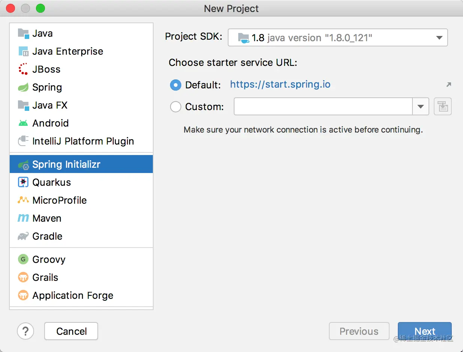Screen dimensions: 463x352
Task: Click the Quarkus icon in sidebar
Action: 23,182
